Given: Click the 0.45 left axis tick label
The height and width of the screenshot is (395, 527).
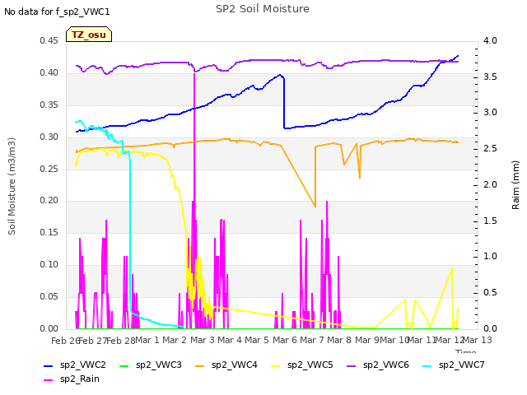Looking at the screenshot, I should pyautogui.click(x=49, y=40).
